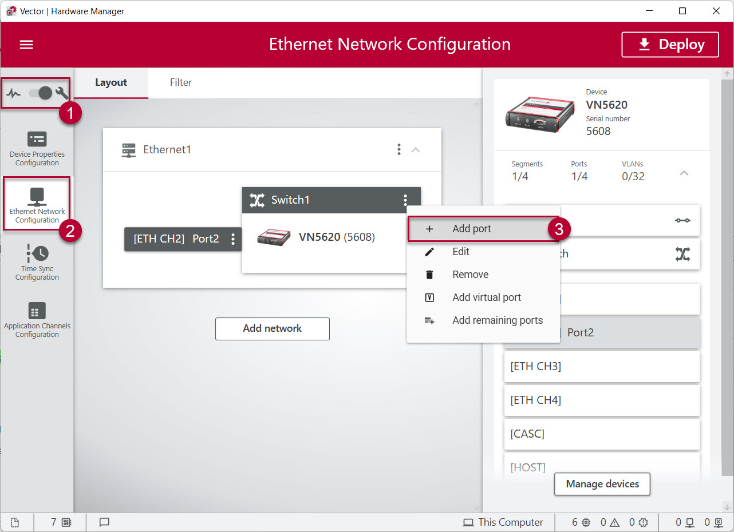This screenshot has height=532, width=734.
Task: Open Time Sync Configuration
Action: coord(37,262)
